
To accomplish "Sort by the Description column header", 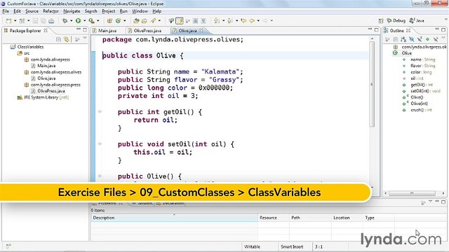I will [175, 218].
